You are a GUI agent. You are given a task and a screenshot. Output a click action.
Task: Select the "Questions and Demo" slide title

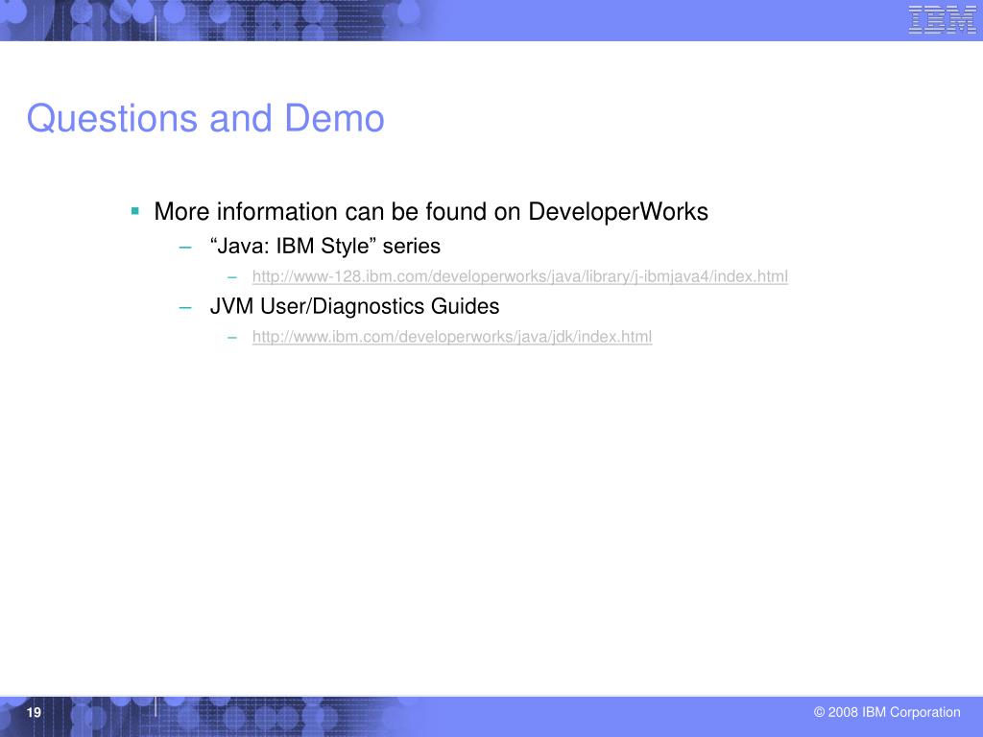205,118
